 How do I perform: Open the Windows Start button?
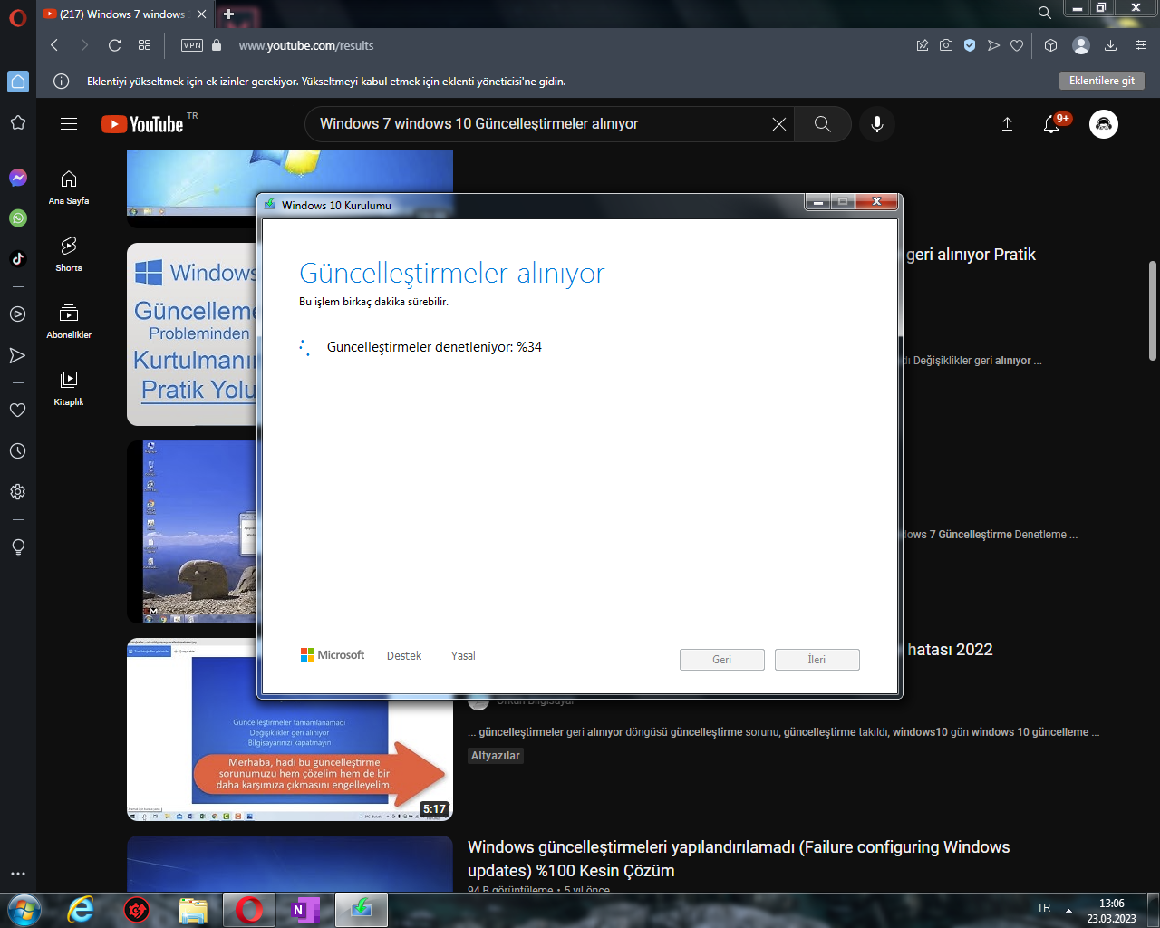tap(24, 909)
